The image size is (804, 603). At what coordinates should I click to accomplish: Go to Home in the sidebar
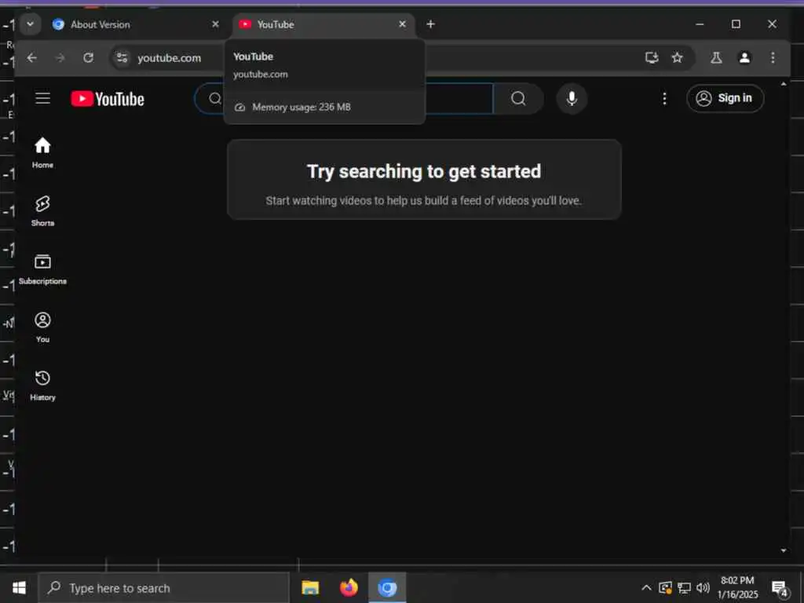point(42,153)
